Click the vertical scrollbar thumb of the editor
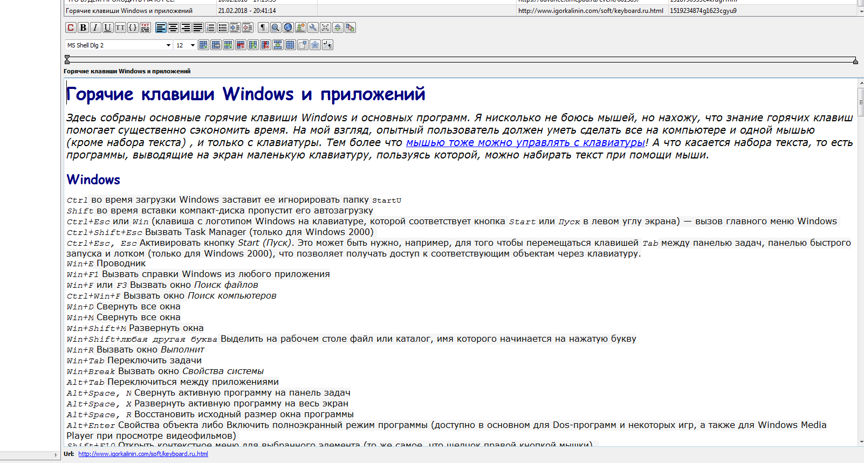 point(861,101)
